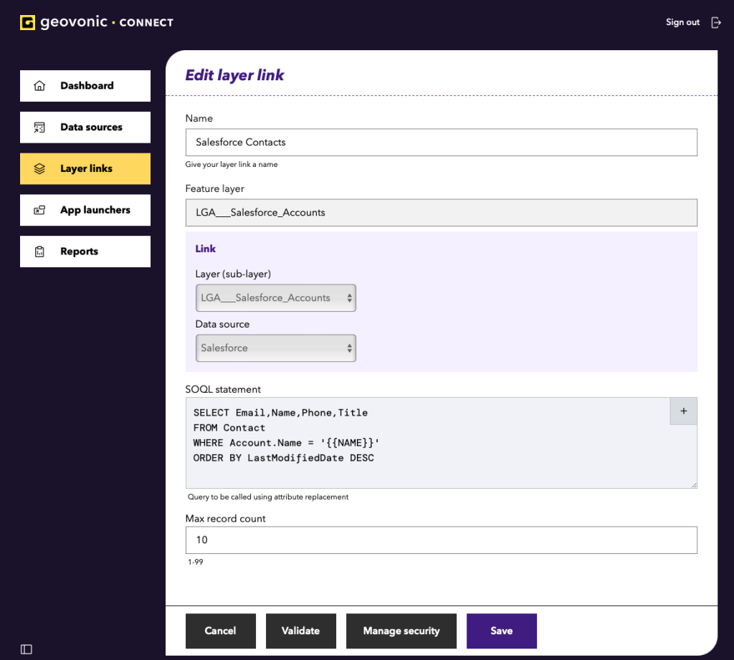734x660 pixels.
Task: Open Manage security
Action: coord(401,631)
